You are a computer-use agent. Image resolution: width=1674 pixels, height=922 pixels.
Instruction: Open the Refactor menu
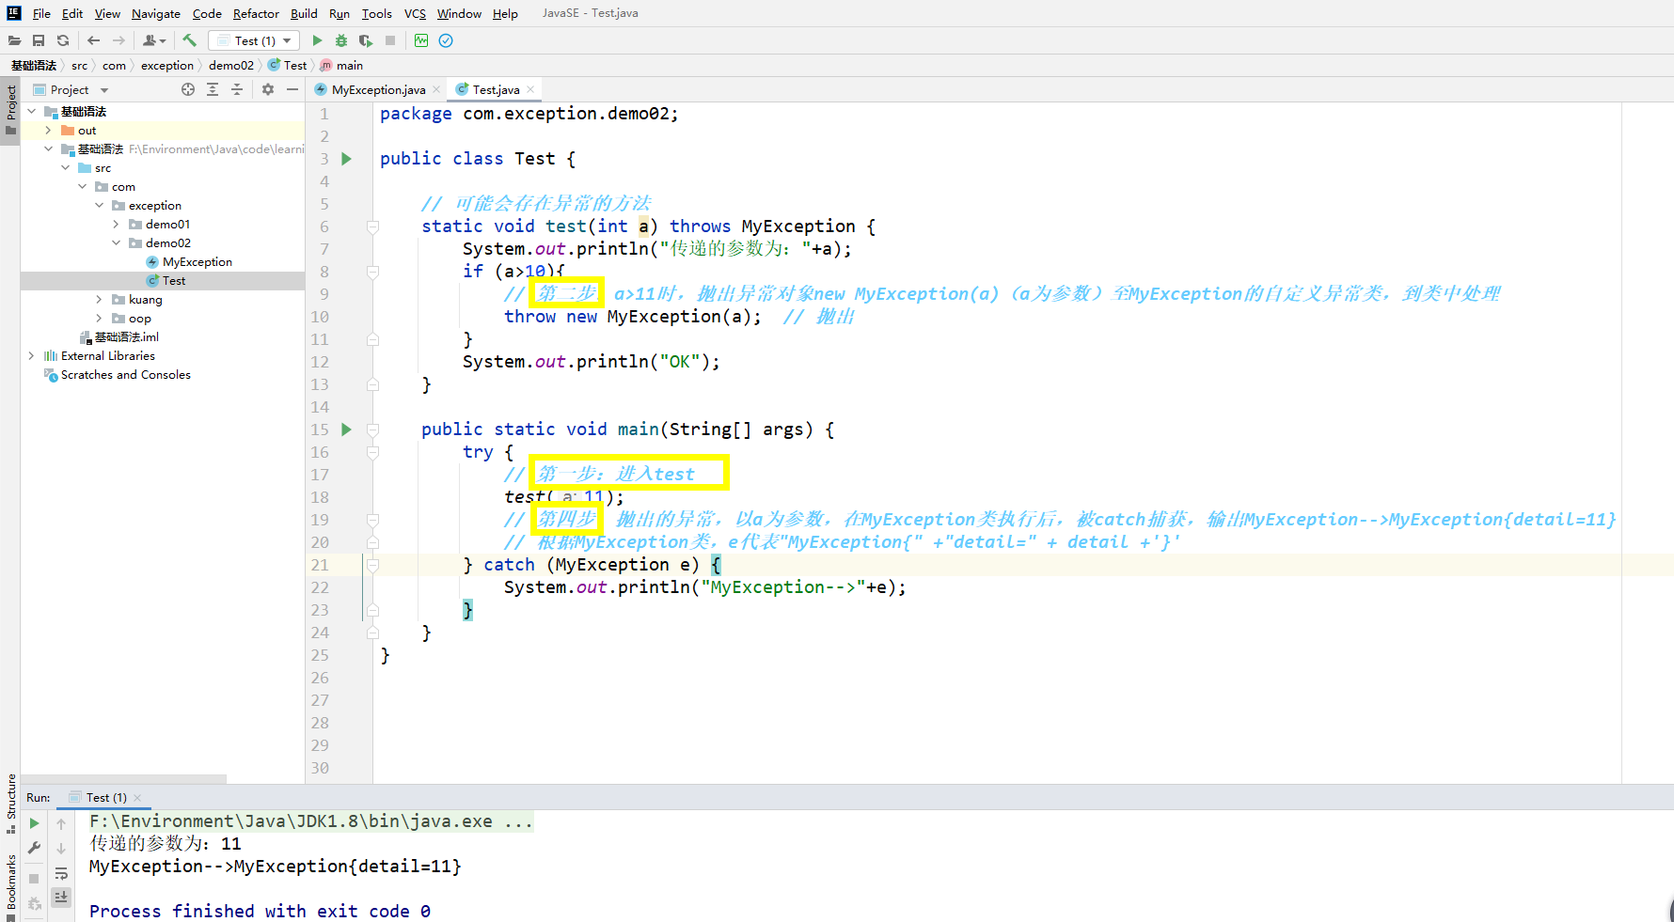point(256,13)
